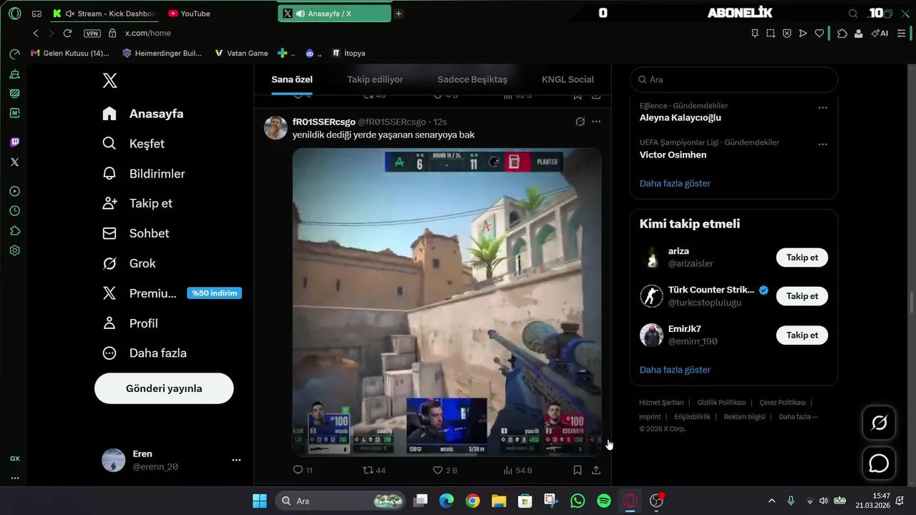The width and height of the screenshot is (916, 515).
Task: Click Grok explain icon on fR01SSERcsgo post
Action: click(x=580, y=122)
